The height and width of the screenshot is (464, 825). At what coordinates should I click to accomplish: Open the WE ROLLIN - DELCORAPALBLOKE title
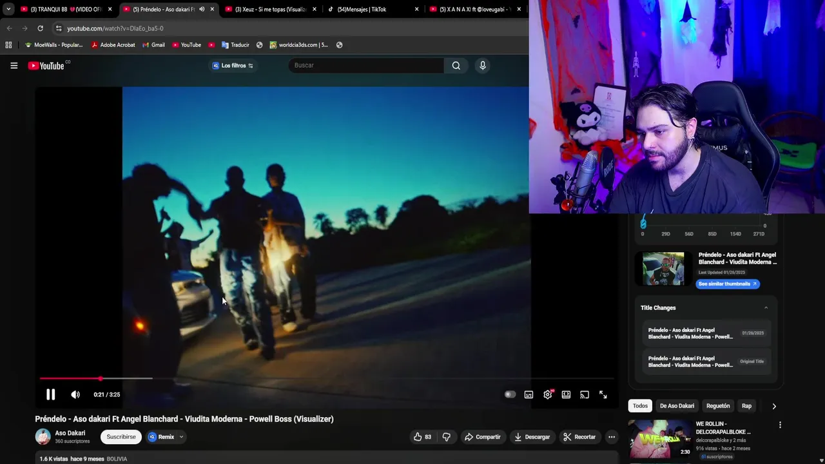(x=723, y=428)
